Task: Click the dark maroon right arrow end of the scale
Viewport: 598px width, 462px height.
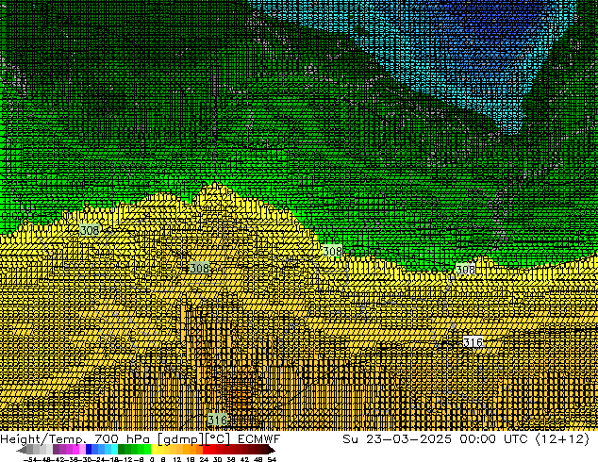Action: (270, 450)
